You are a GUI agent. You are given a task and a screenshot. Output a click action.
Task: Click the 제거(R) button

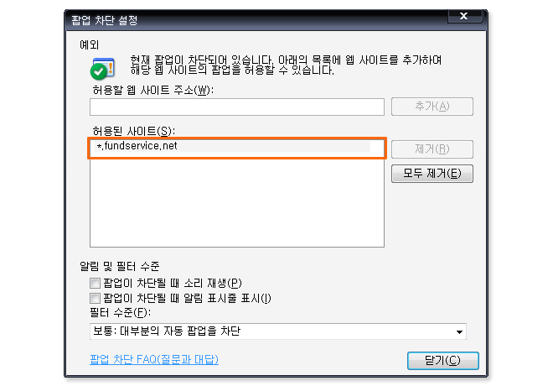point(432,149)
